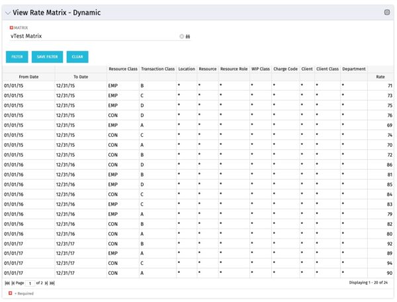Click the Client Class column header

point(328,69)
